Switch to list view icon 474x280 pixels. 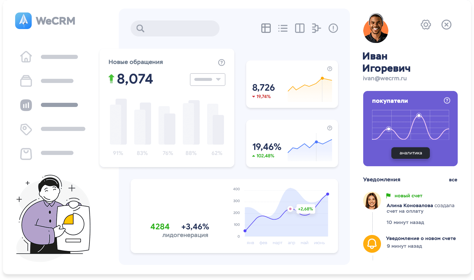pyautogui.click(x=283, y=28)
